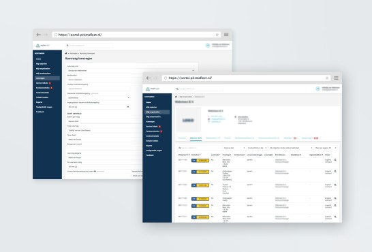Open Home in the rear window sidebar
The height and width of the screenshot is (252, 372).
point(38,59)
